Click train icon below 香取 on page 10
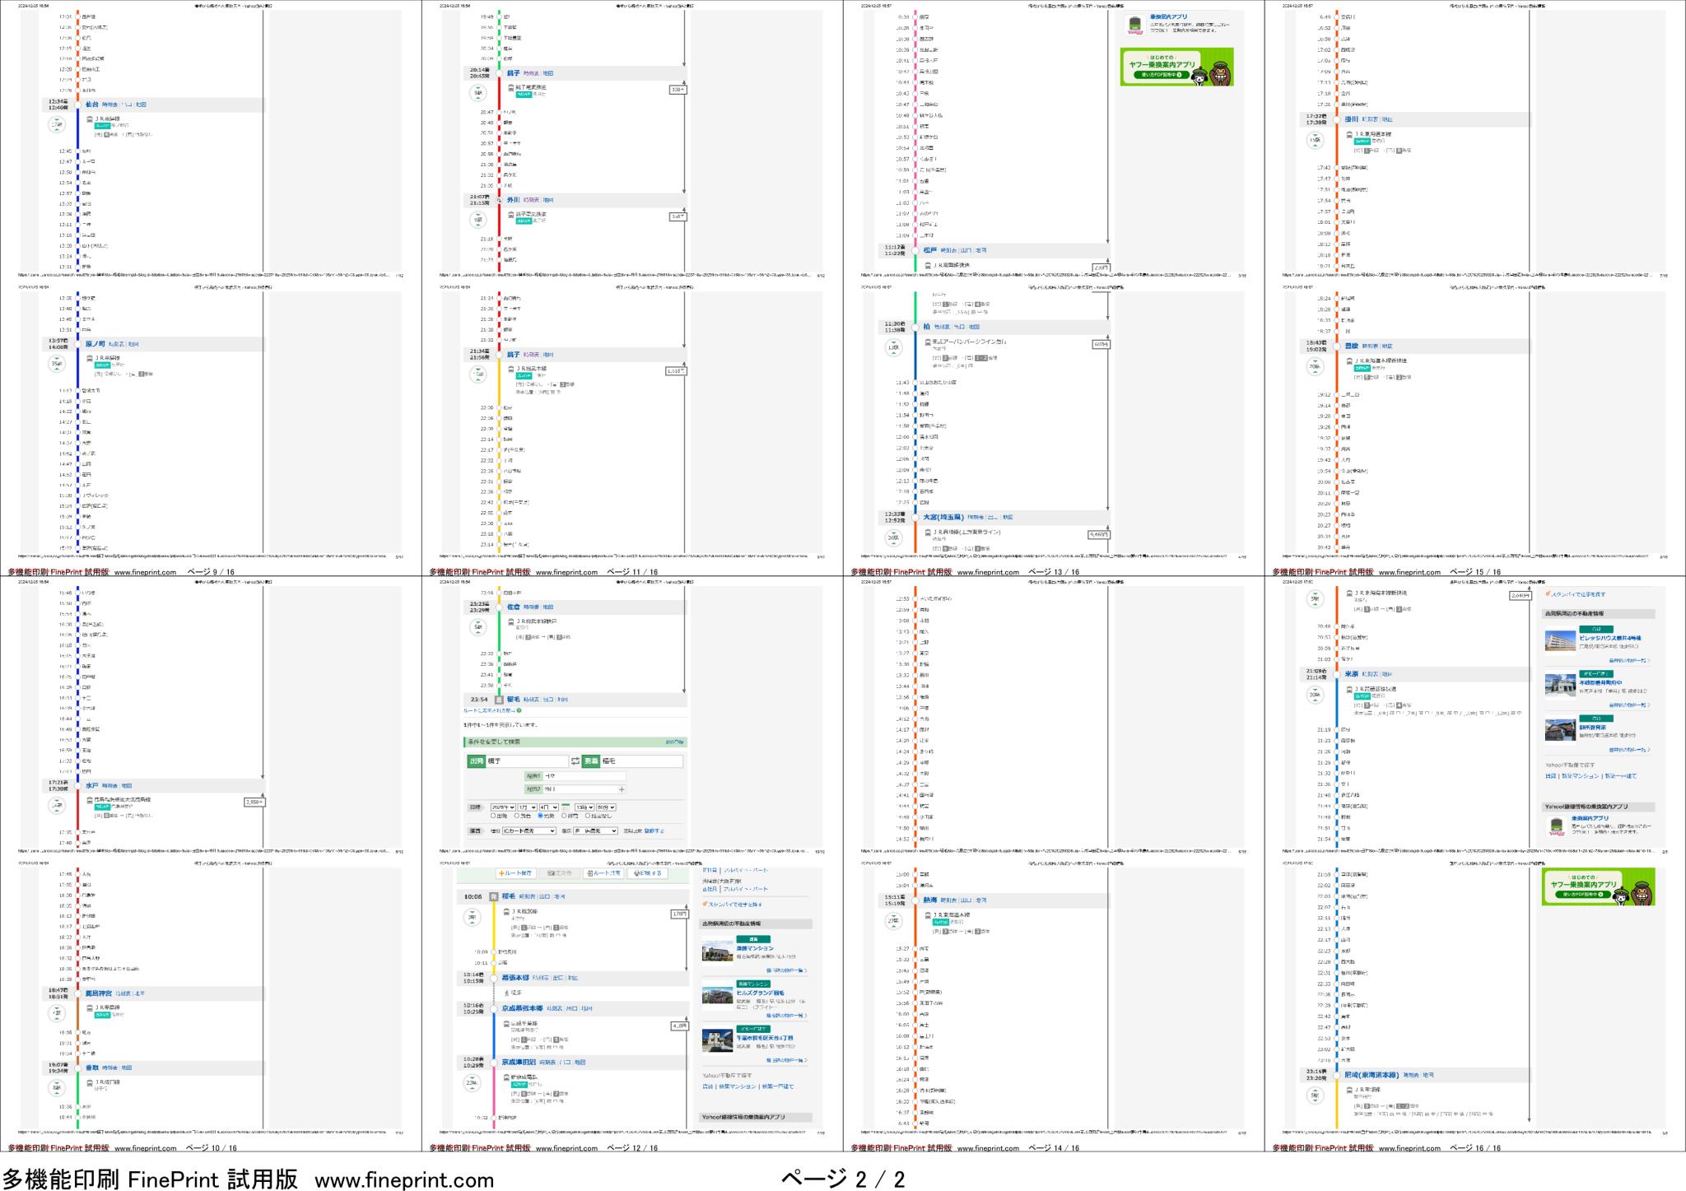The height and width of the screenshot is (1191, 1686). click(90, 1082)
